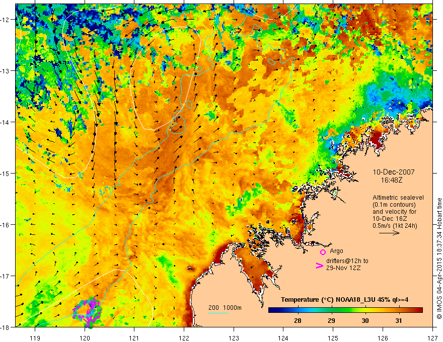
Task: Click the cyan isobath legend line sample
Action: (x=218, y=313)
